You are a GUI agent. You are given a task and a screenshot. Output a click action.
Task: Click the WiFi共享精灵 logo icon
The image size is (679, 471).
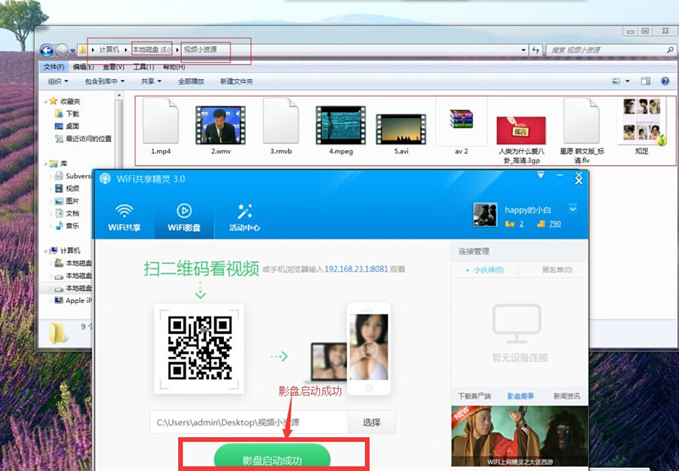point(105,179)
